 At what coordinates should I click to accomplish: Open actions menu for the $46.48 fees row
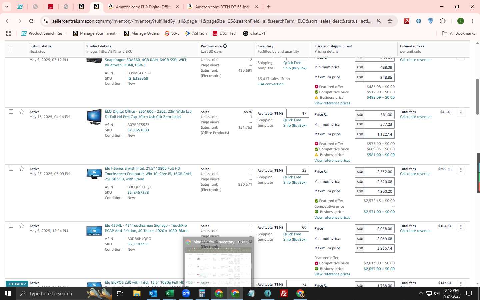[x=461, y=113]
